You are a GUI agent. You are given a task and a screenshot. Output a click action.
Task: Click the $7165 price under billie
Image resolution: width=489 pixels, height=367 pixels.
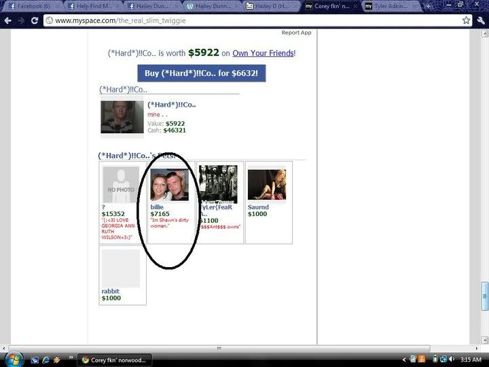click(x=160, y=214)
